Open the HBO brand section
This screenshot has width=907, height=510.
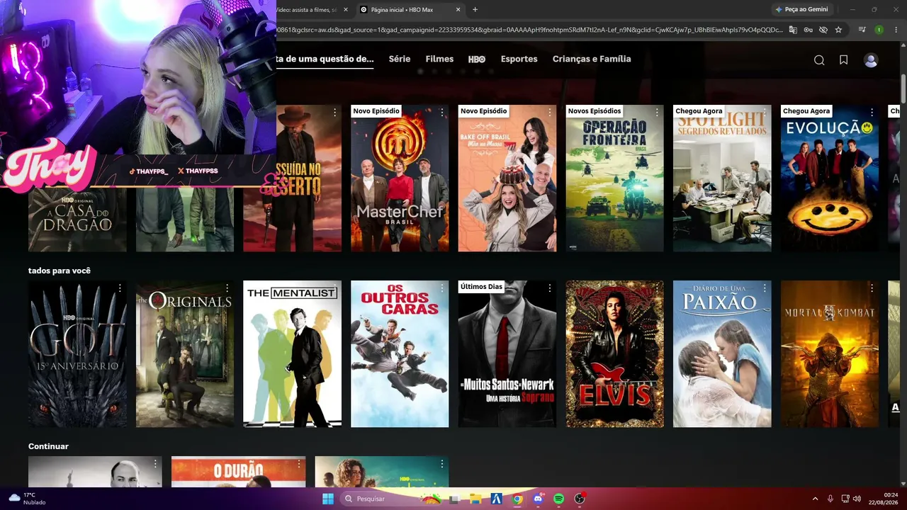tap(477, 59)
